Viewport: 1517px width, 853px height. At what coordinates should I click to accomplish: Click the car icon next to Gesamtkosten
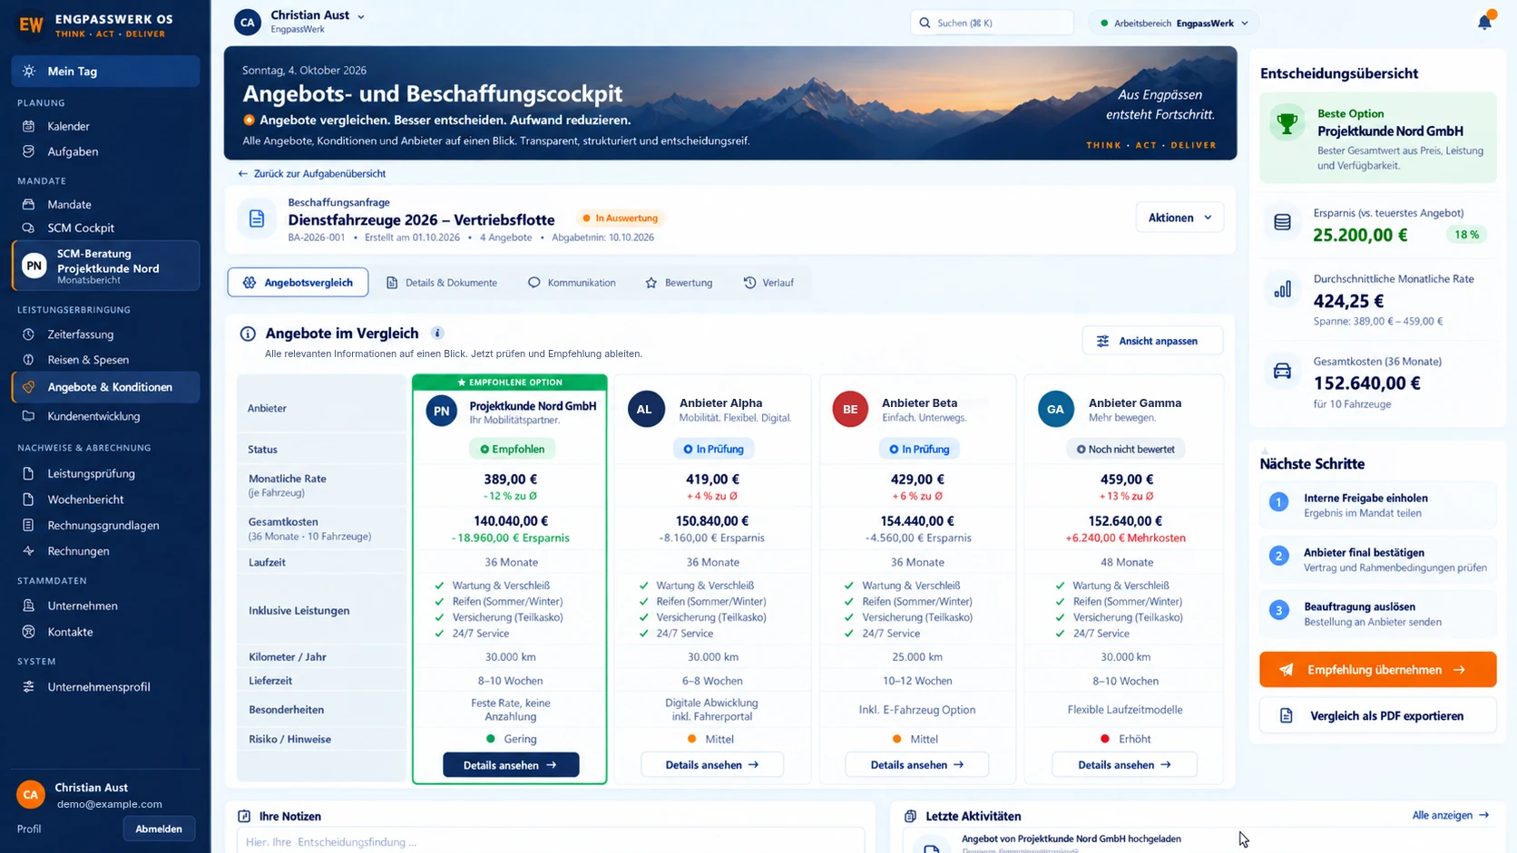point(1282,371)
